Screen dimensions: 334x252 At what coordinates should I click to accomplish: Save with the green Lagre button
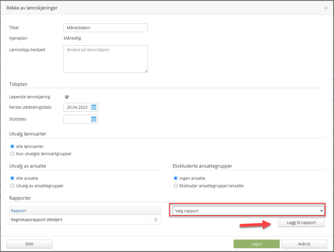(x=256, y=244)
